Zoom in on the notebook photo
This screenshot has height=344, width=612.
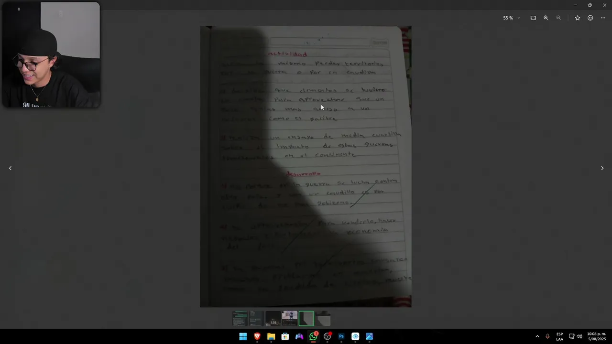click(x=546, y=18)
